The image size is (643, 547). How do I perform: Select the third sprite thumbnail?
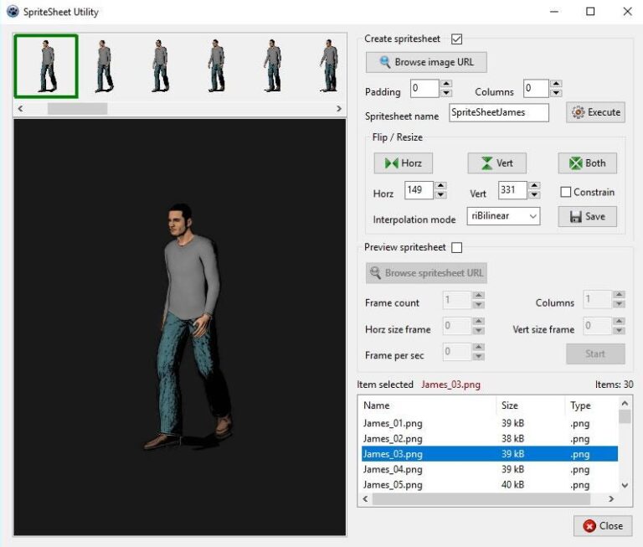pyautogui.click(x=161, y=66)
